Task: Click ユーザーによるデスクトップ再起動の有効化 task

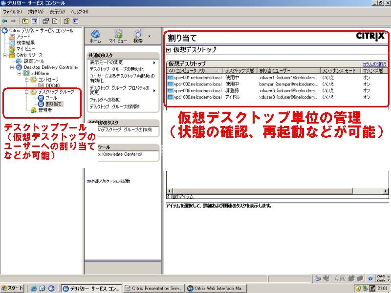Action: pos(122,78)
